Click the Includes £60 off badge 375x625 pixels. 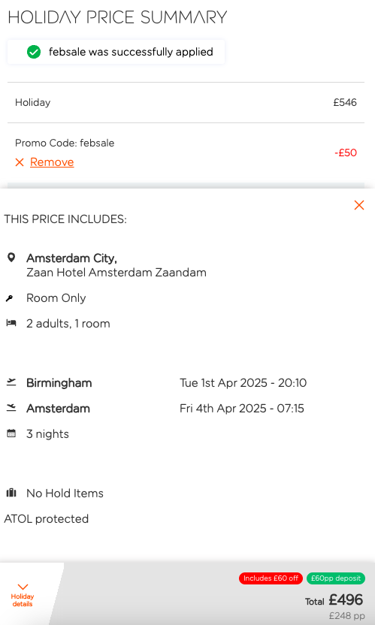pos(271,578)
